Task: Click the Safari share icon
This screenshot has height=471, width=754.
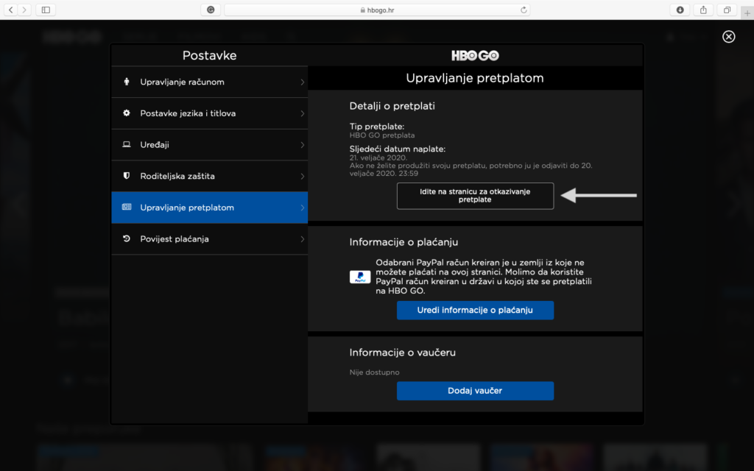Action: click(703, 10)
